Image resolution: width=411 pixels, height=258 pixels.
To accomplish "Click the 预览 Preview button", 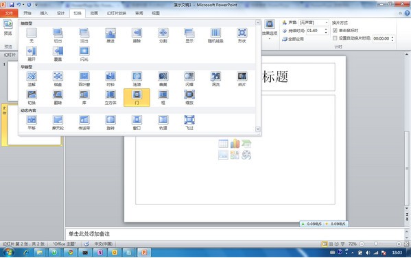I will pyautogui.click(x=8, y=27).
